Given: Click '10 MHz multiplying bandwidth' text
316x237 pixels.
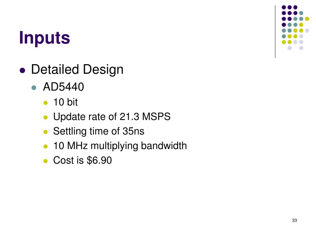Looking at the screenshot, I should (120, 146).
